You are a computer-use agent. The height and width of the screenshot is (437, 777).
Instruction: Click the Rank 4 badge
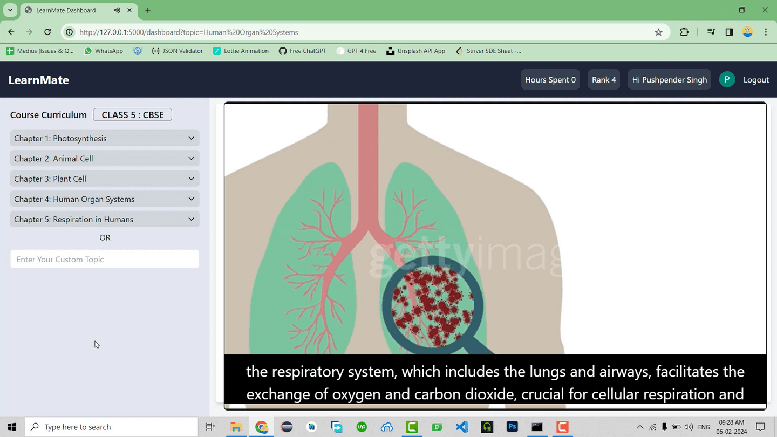pos(604,80)
